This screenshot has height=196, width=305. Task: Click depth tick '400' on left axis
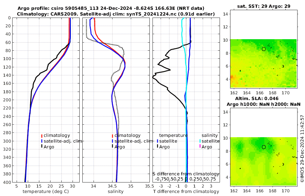7,182
